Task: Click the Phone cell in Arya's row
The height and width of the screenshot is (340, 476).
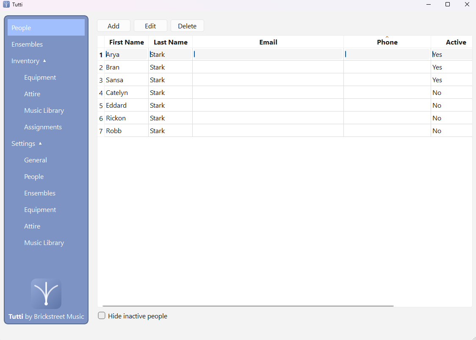Action: [387, 54]
